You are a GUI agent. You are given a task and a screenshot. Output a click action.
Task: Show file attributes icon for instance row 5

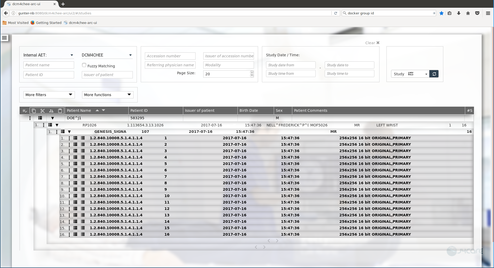(x=83, y=164)
